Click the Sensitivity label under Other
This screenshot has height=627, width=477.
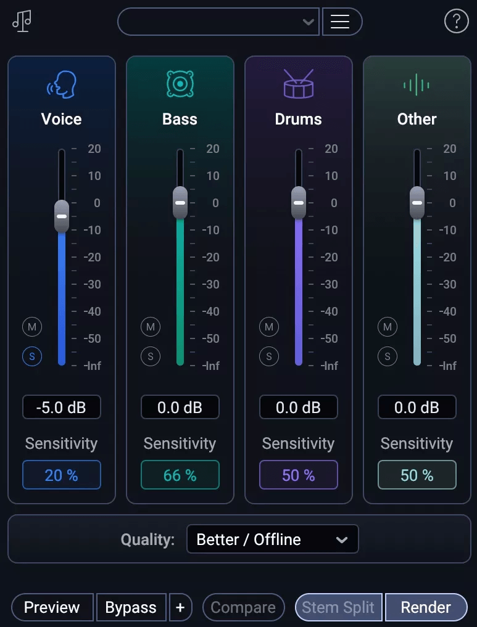click(x=417, y=443)
